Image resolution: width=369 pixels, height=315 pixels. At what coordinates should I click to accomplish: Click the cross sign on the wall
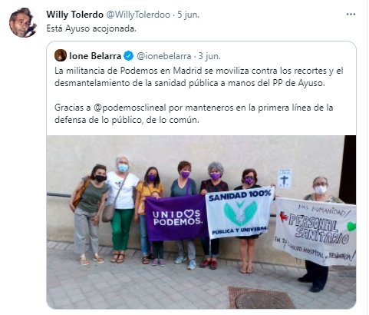(285, 178)
